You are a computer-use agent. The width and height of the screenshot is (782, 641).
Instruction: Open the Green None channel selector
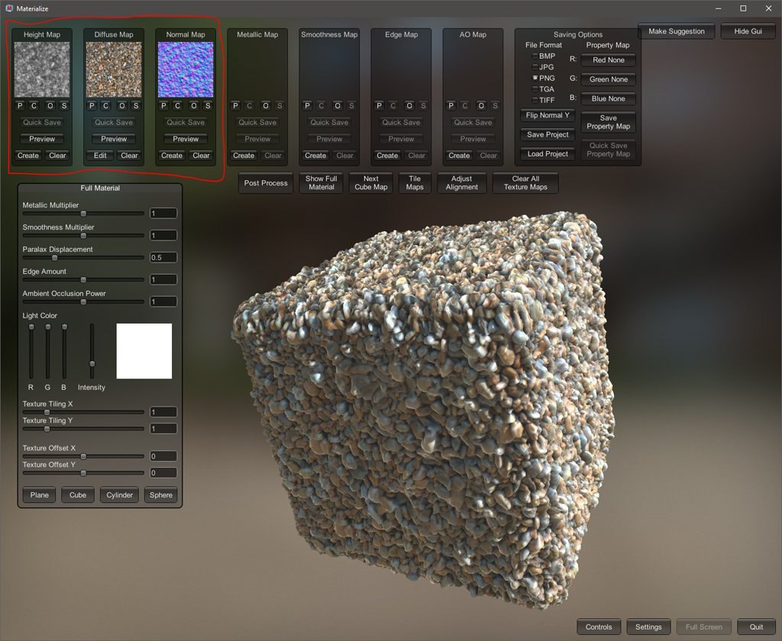point(608,79)
